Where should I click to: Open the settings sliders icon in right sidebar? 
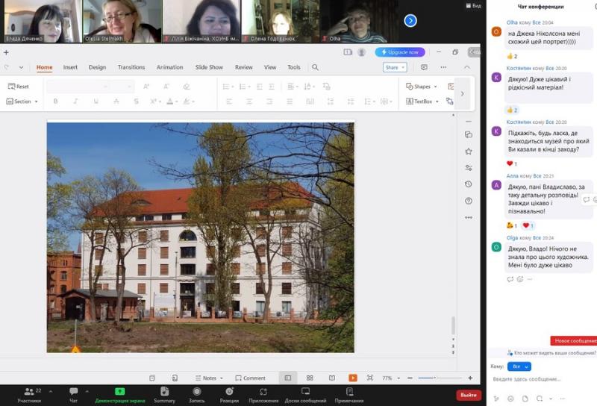(x=469, y=168)
